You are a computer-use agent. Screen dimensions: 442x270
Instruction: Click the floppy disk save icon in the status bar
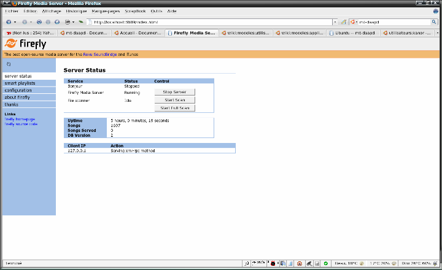pos(317,263)
